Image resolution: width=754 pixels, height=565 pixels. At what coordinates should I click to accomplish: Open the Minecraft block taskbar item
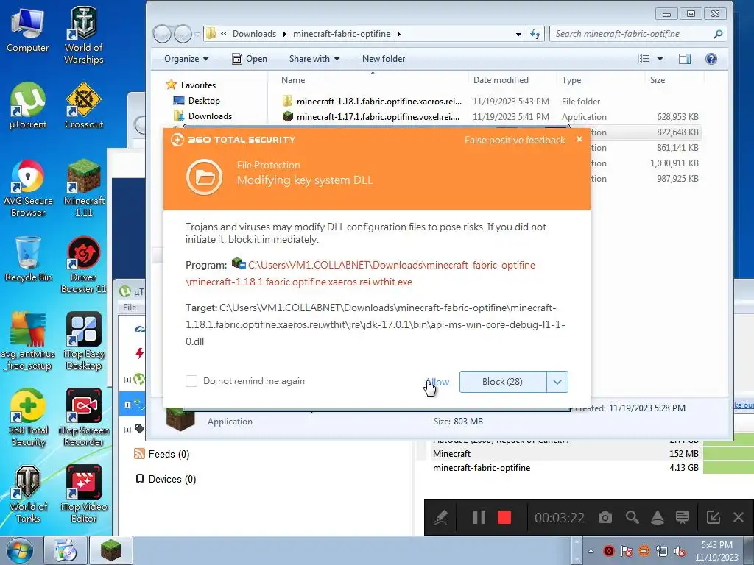(110, 550)
